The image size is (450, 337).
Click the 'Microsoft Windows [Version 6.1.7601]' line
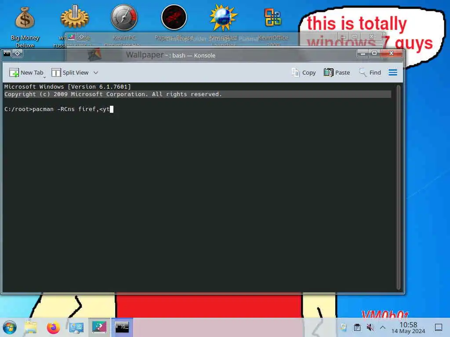click(x=67, y=86)
